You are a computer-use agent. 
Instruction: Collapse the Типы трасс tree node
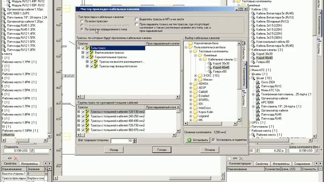[x=78, y=48]
